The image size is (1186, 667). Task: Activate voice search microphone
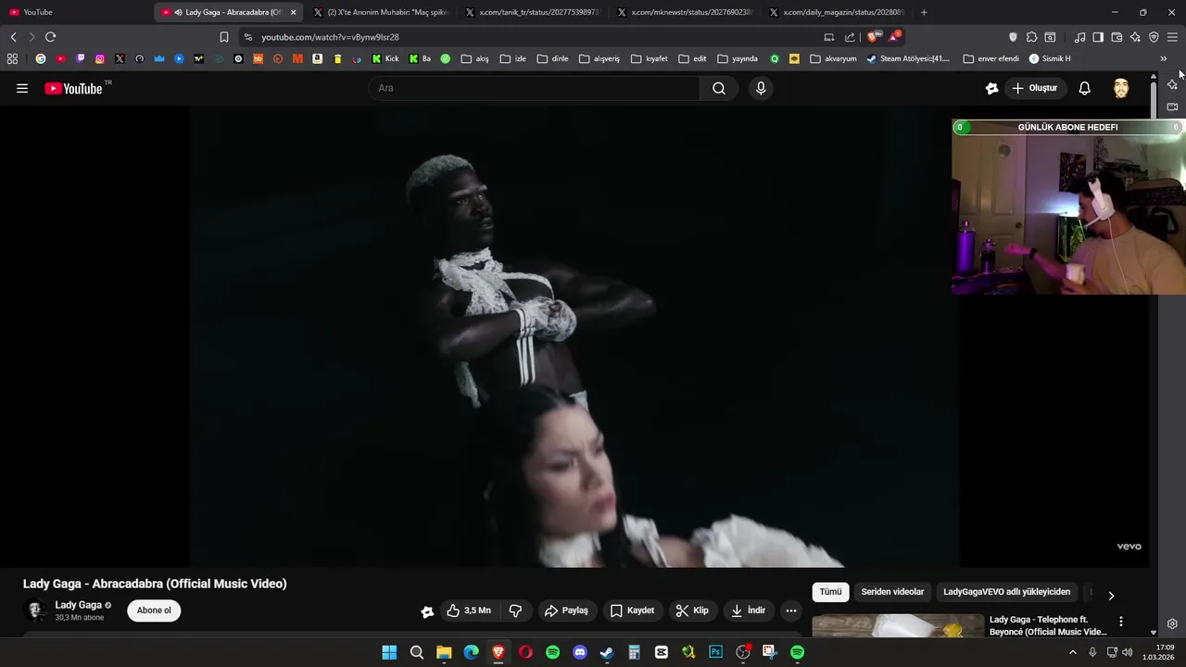(761, 88)
